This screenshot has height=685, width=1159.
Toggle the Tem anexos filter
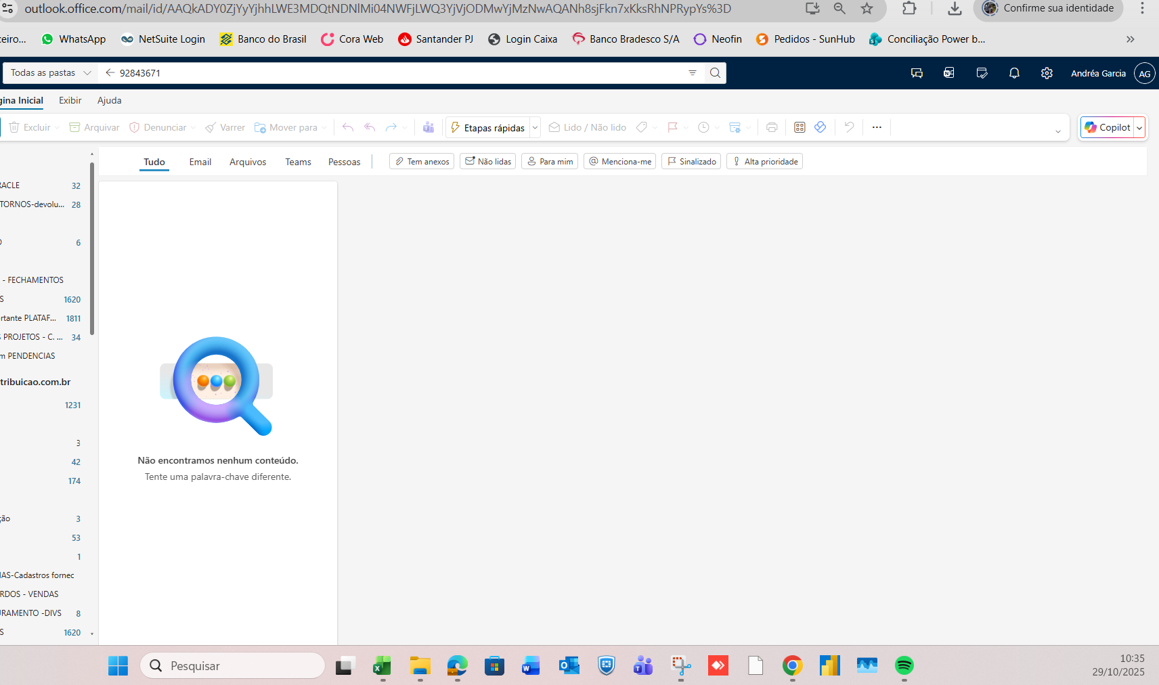coord(422,162)
